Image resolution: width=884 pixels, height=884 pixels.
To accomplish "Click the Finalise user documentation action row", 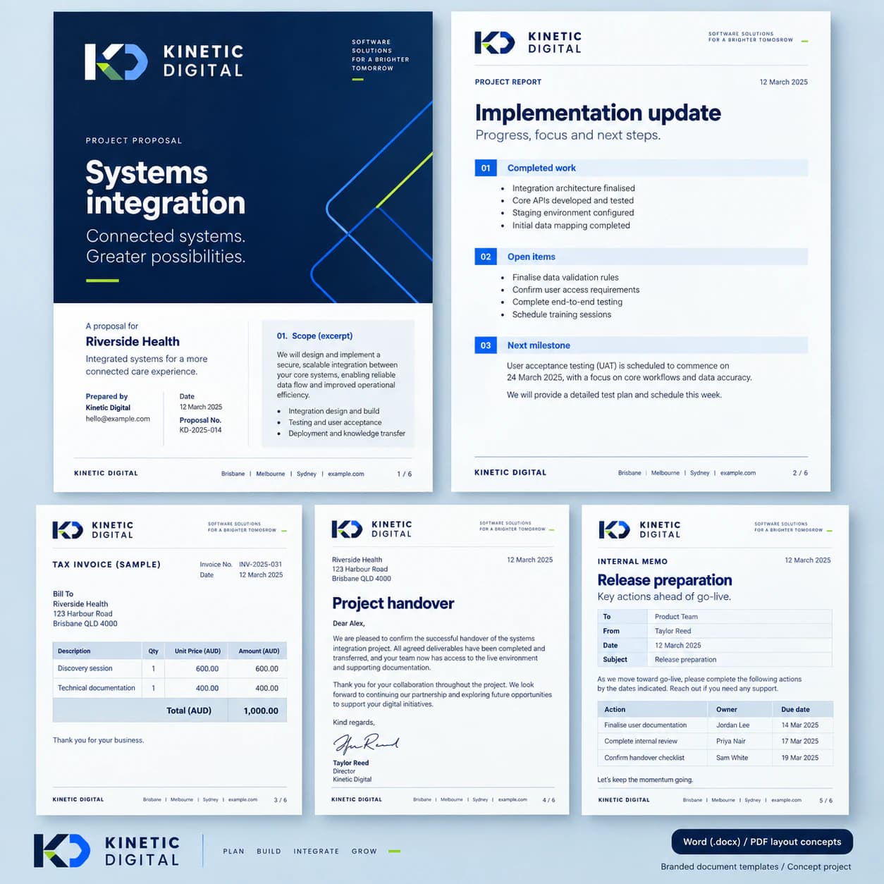I will 715,725.
